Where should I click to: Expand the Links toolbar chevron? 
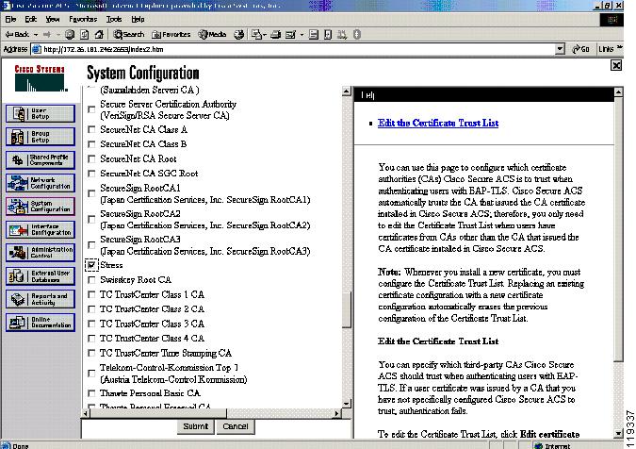pyautogui.click(x=619, y=48)
